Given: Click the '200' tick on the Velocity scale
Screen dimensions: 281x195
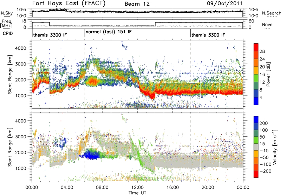Looking at the screenshot, I should [264, 123].
